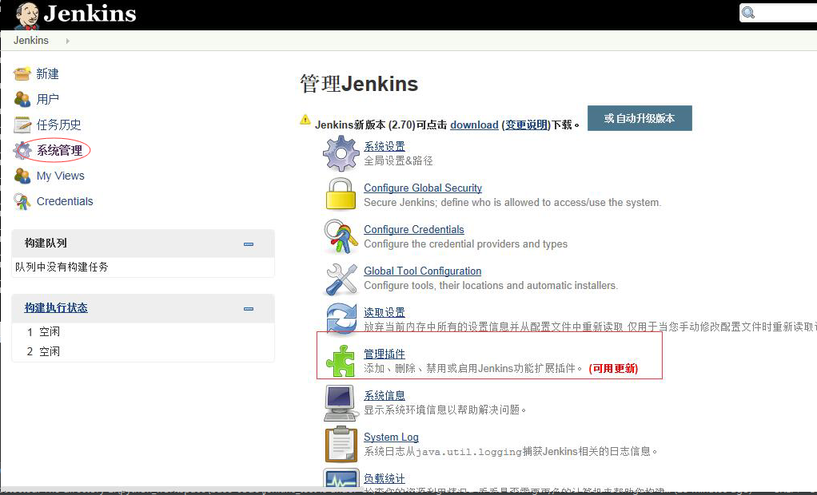Click the 管理Jenkins page heading

[359, 84]
